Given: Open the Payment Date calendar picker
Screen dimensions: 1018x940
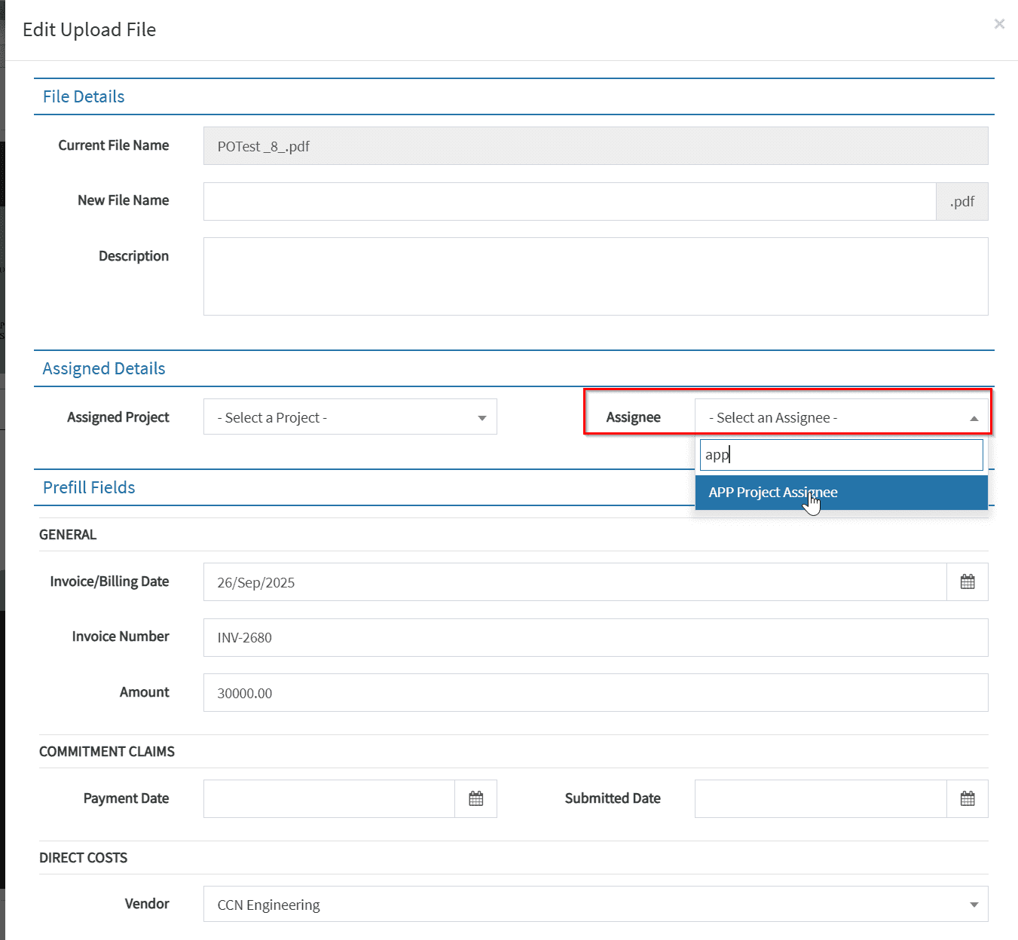Looking at the screenshot, I should (x=475, y=799).
